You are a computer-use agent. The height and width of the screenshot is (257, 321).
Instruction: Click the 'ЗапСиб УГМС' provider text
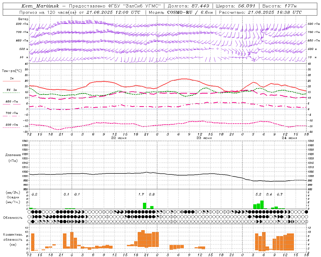142,6
